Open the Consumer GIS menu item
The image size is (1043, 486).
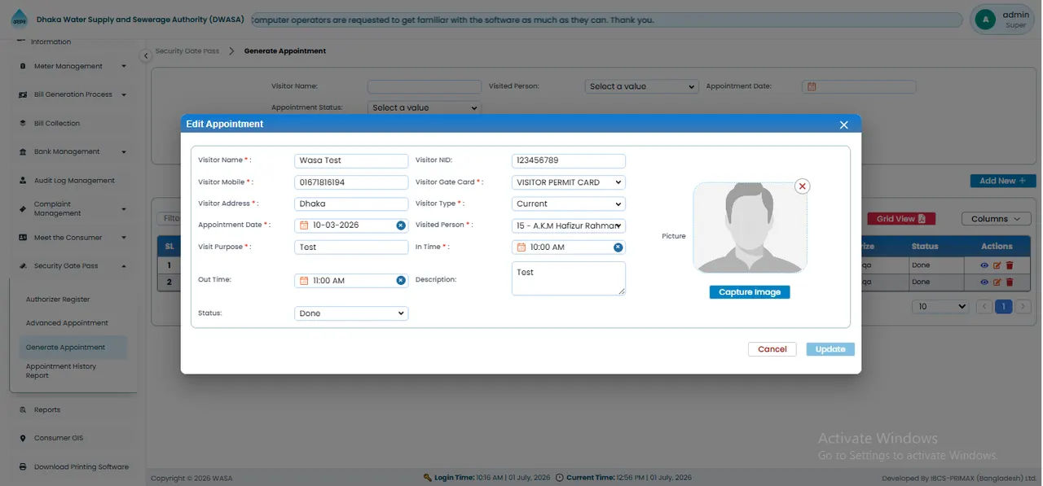(59, 439)
